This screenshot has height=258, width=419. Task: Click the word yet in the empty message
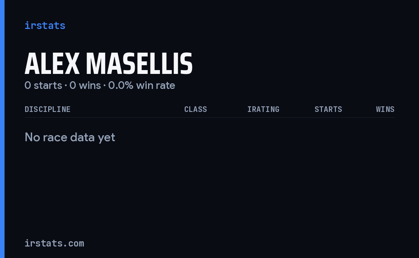(x=106, y=138)
